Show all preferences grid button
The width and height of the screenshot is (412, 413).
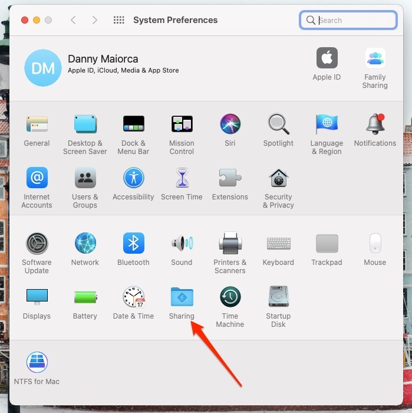point(118,20)
